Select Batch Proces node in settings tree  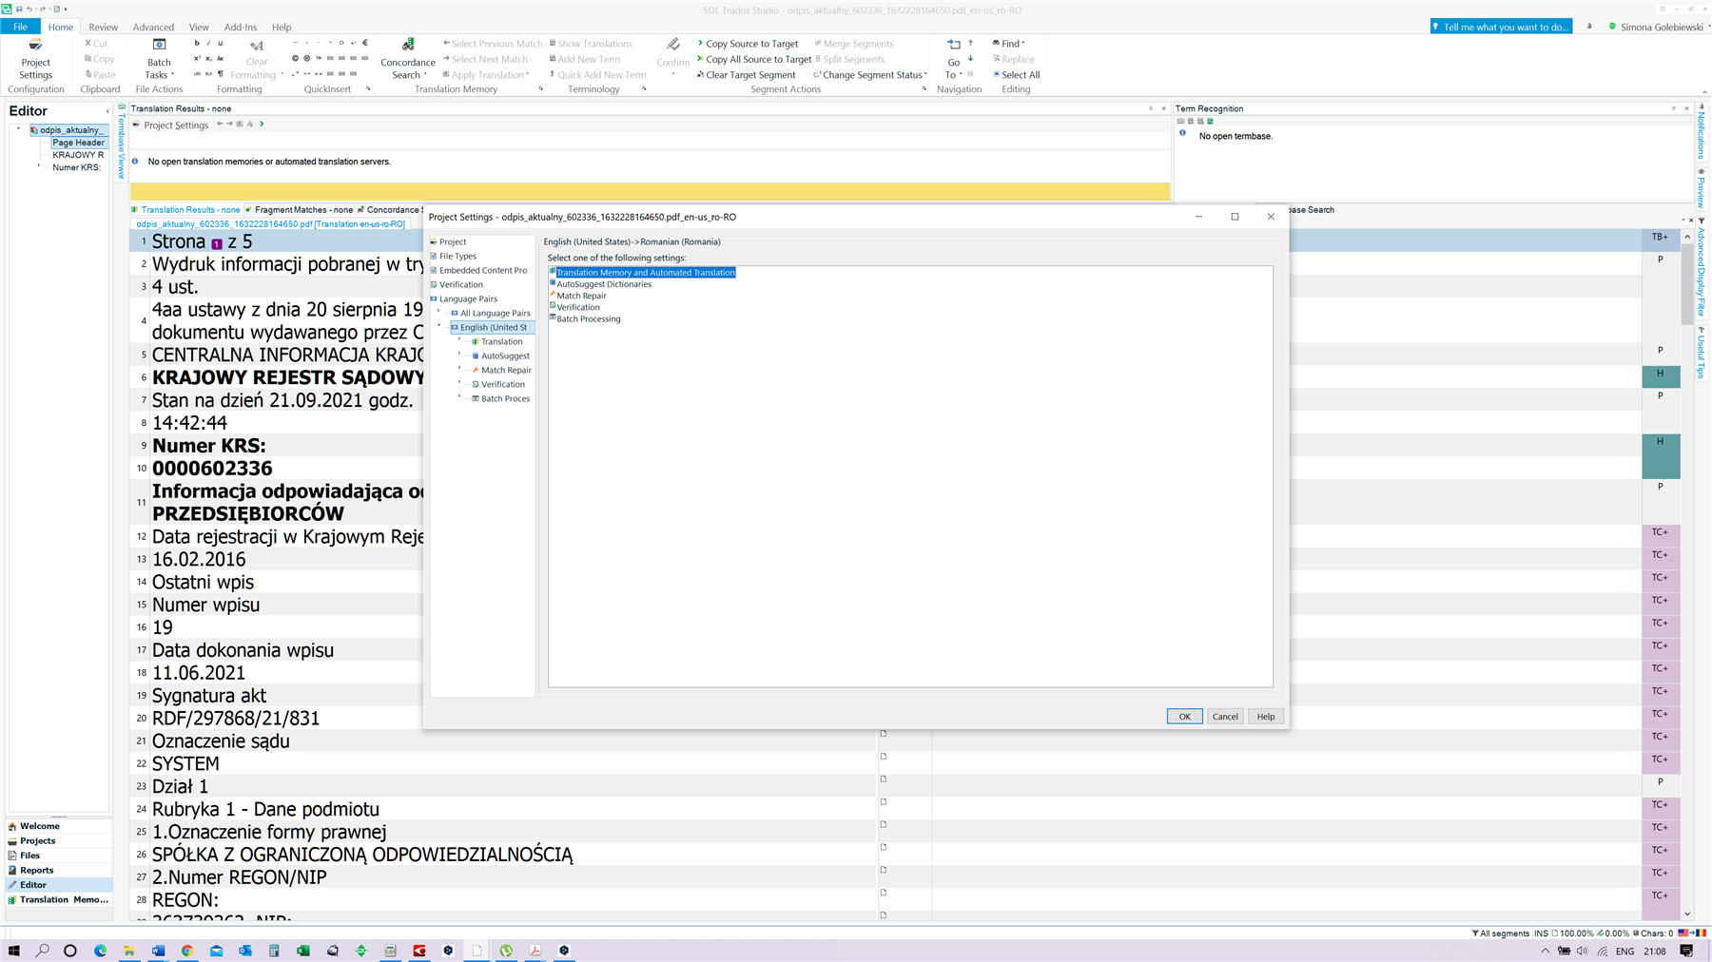505,398
